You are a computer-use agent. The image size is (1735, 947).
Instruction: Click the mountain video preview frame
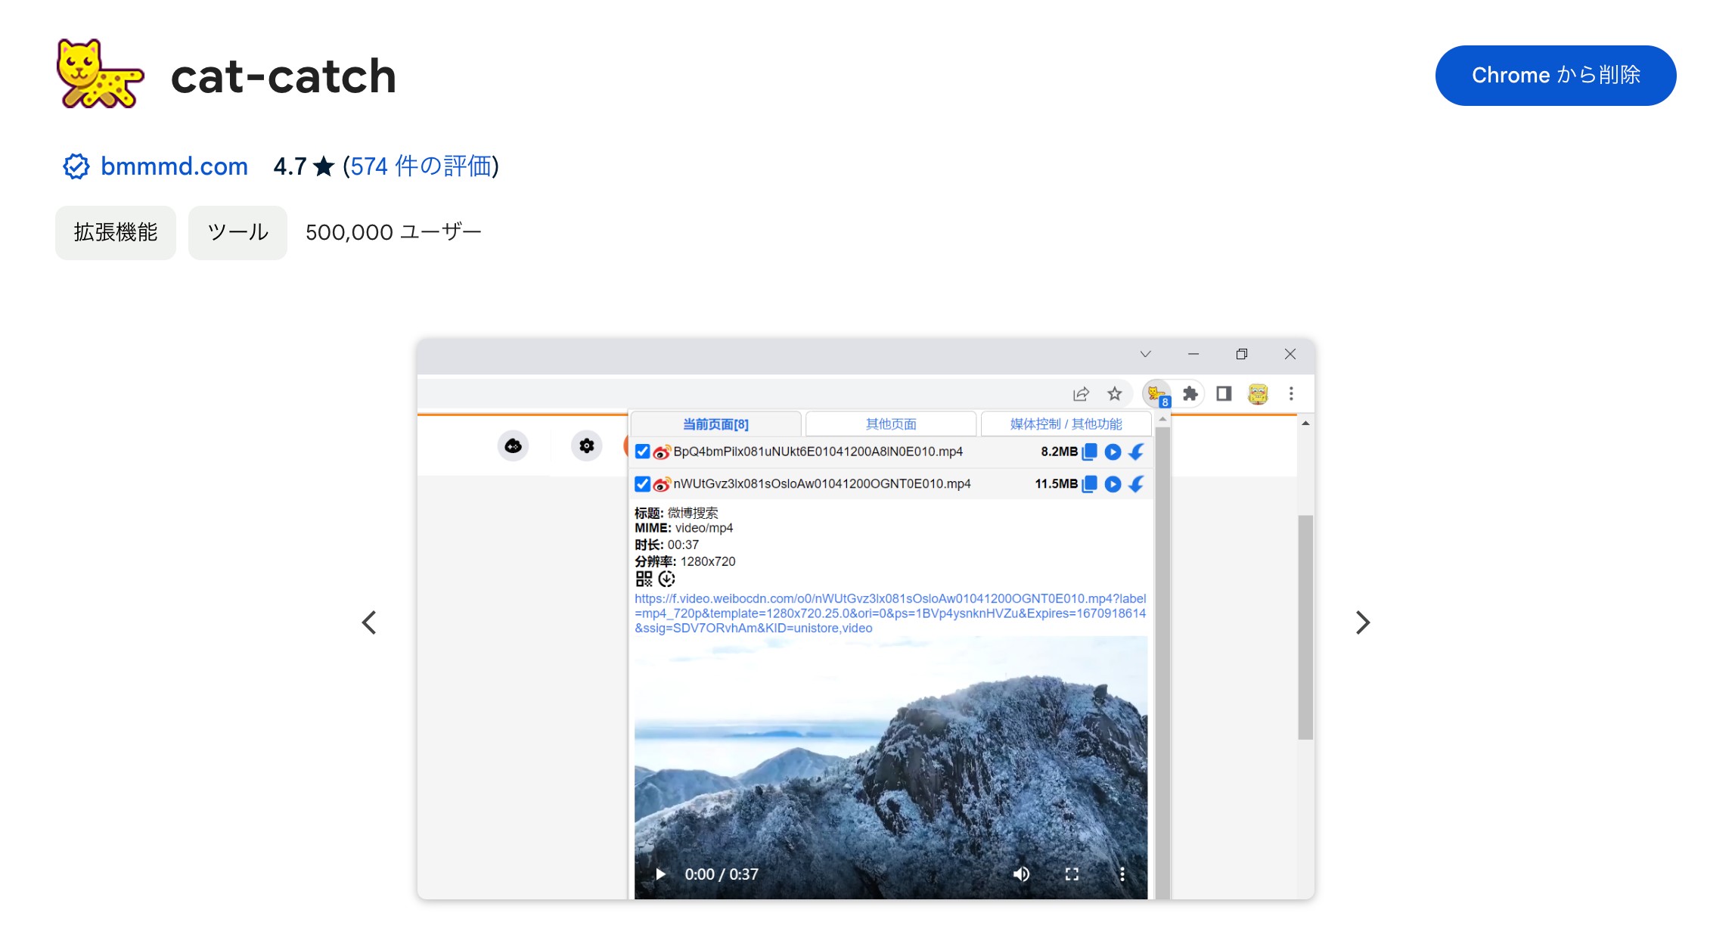click(x=890, y=768)
